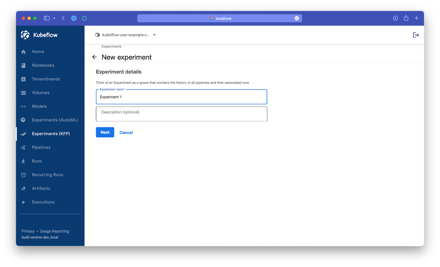440x267 pixels.
Task: Expand the browser sidebar options chevron
Action: click(54, 18)
